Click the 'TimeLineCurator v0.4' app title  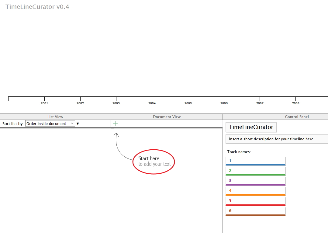37,7
